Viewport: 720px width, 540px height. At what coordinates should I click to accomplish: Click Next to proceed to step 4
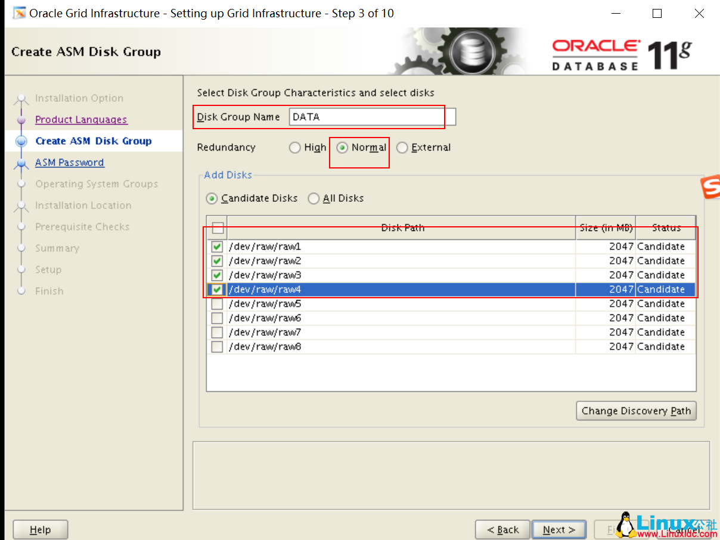tap(558, 529)
